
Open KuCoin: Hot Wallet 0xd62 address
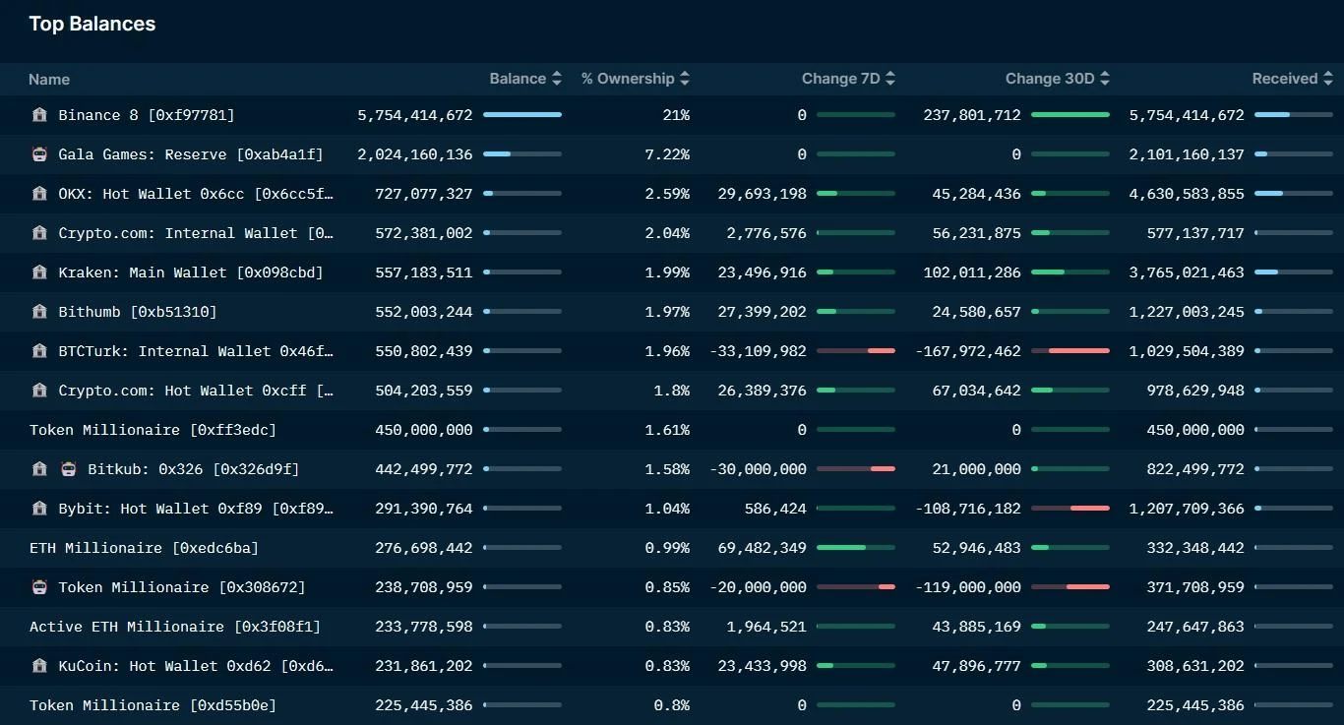196,666
